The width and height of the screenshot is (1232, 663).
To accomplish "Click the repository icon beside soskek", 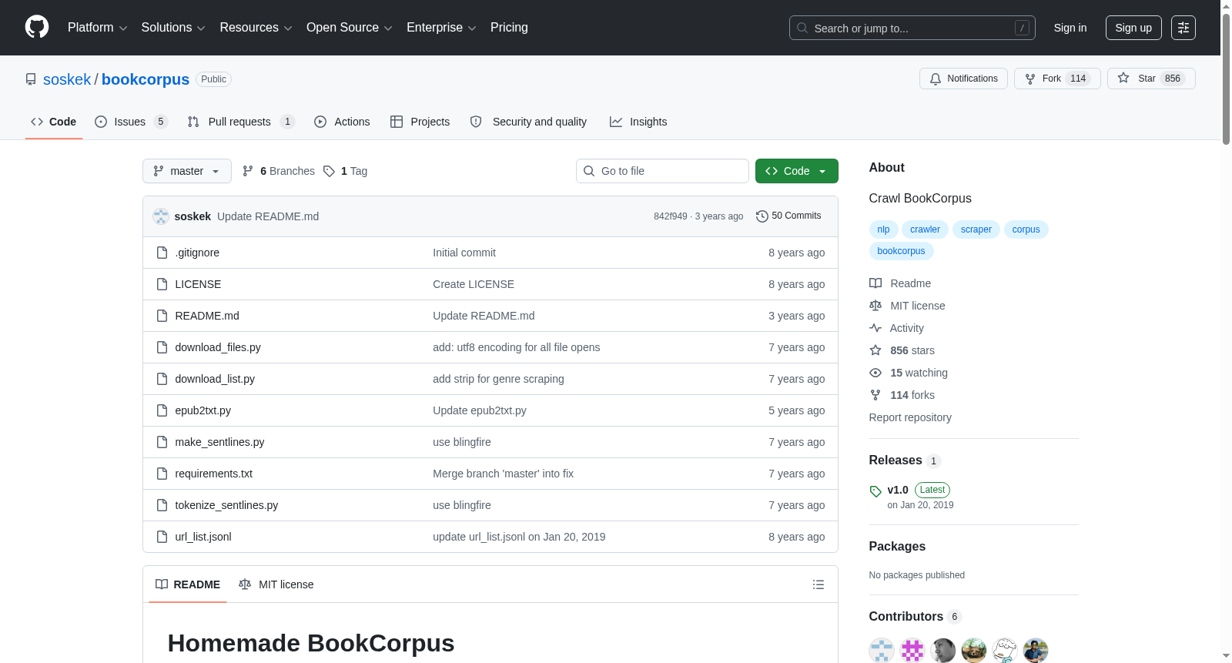I will coord(31,79).
